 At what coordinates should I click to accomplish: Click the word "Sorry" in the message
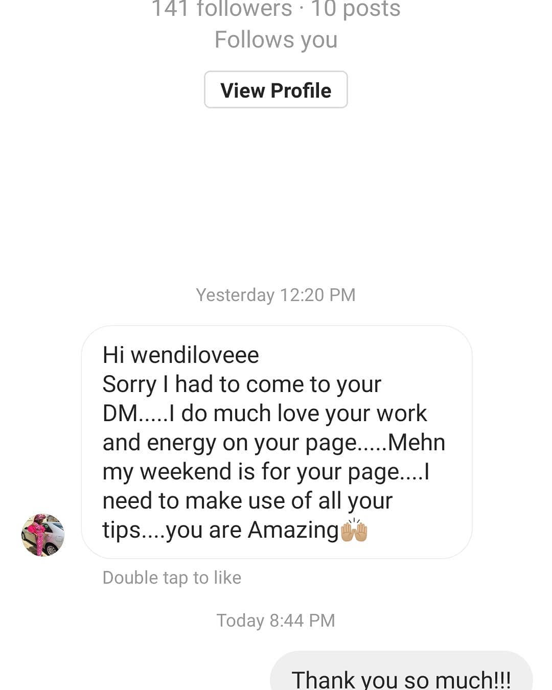129,384
